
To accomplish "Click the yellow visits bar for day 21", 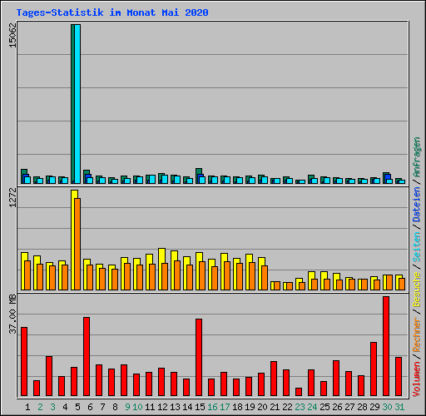I will (273, 286).
